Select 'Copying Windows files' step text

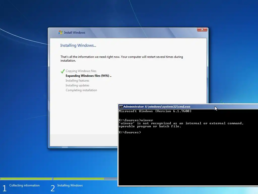(81, 71)
